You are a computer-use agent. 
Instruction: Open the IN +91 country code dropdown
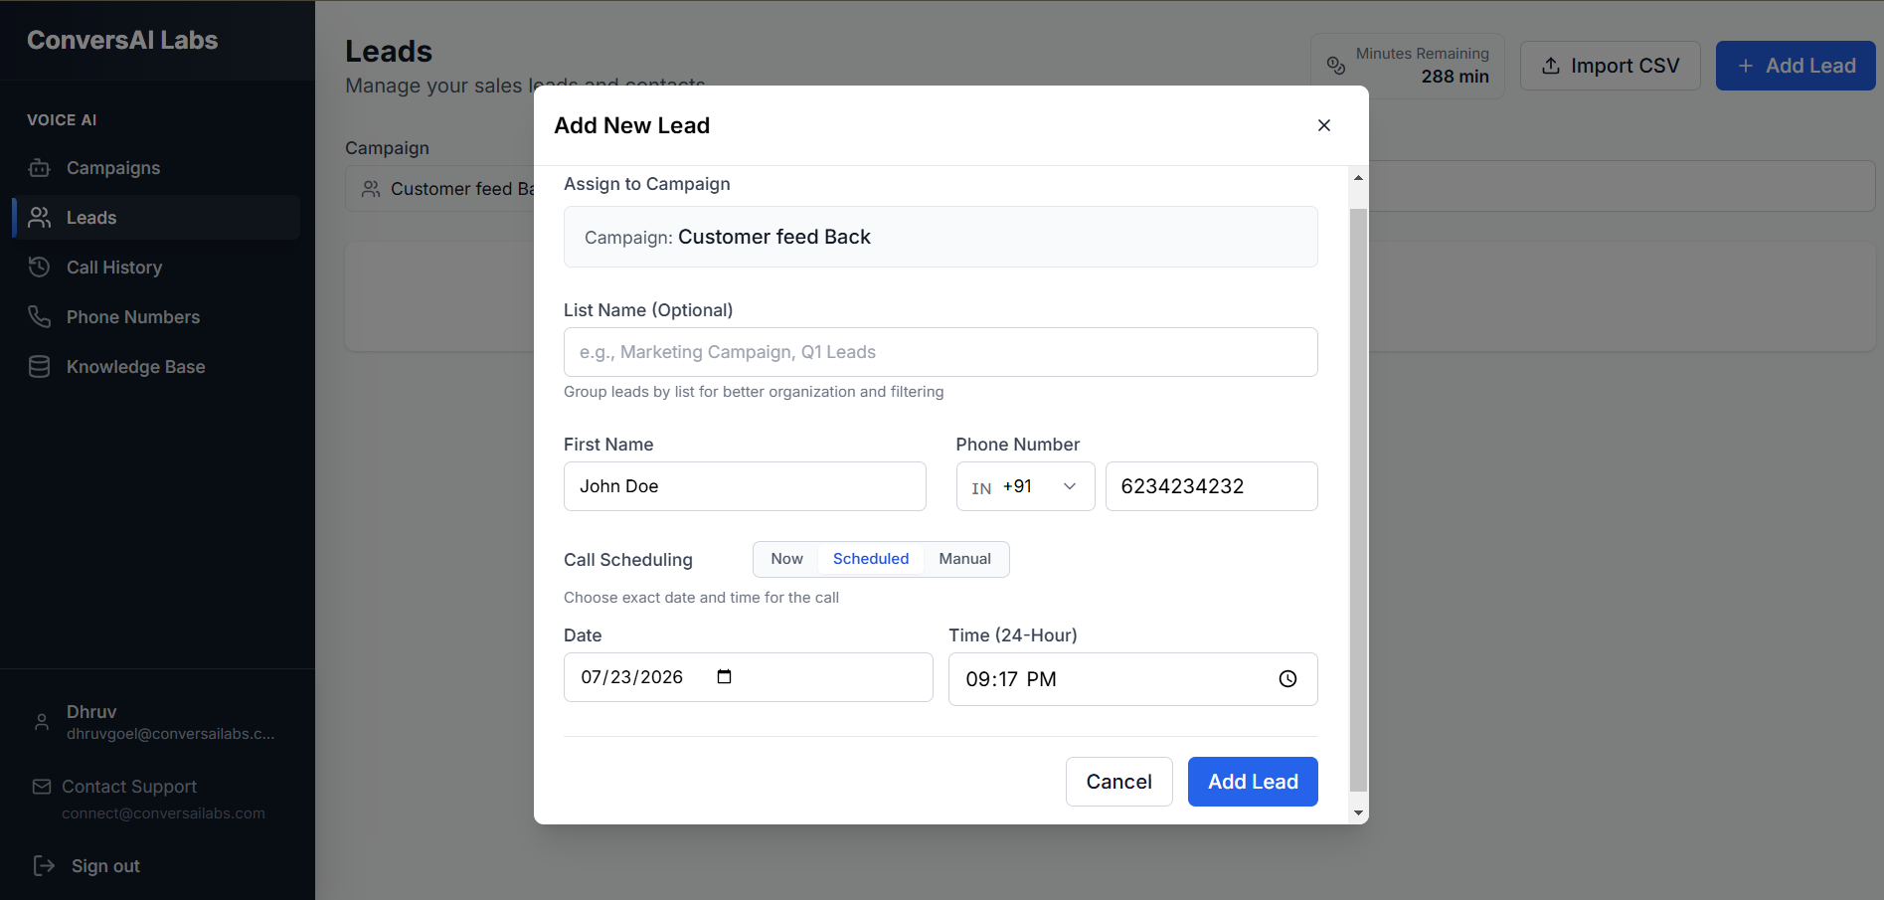click(1025, 486)
